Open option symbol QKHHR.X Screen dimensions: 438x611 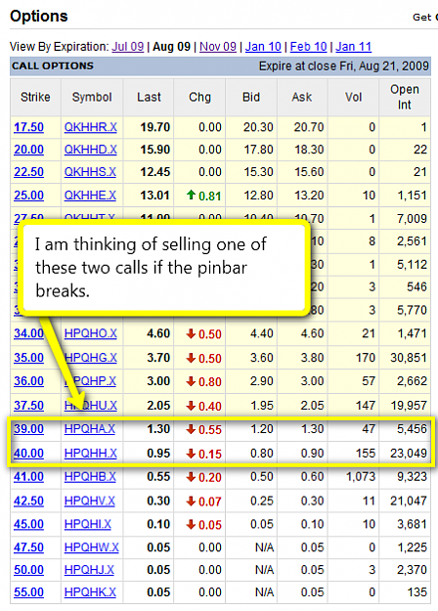point(90,127)
